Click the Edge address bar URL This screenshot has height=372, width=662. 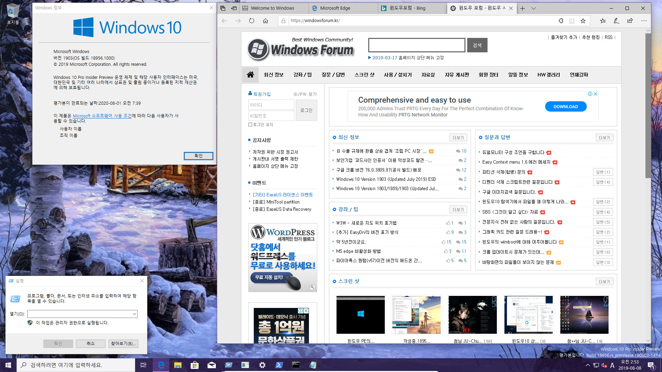315,21
